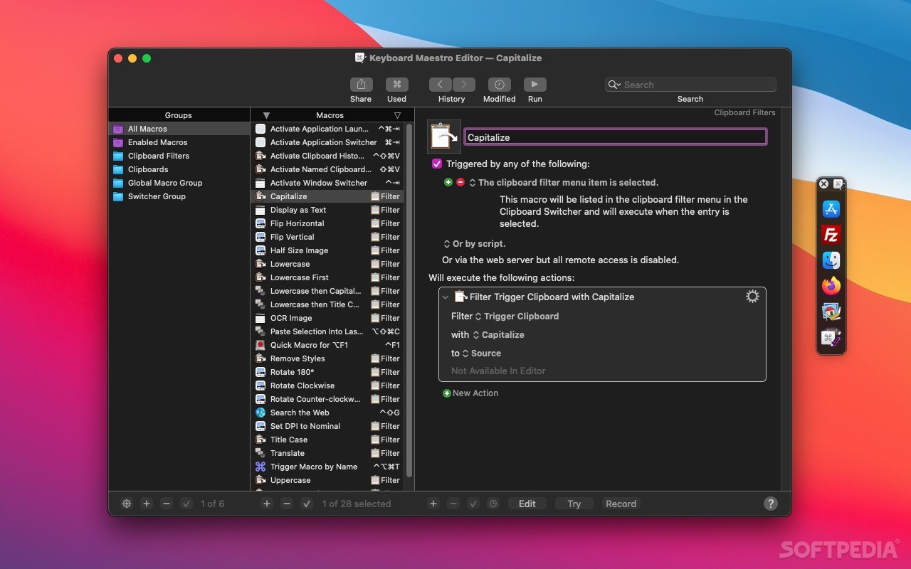The height and width of the screenshot is (569, 911).
Task: Select the Global Macro Group
Action: (x=179, y=183)
